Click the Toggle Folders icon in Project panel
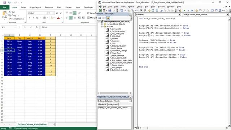Image resolution: width=231 pixels, height=130 pixels. (108, 18)
